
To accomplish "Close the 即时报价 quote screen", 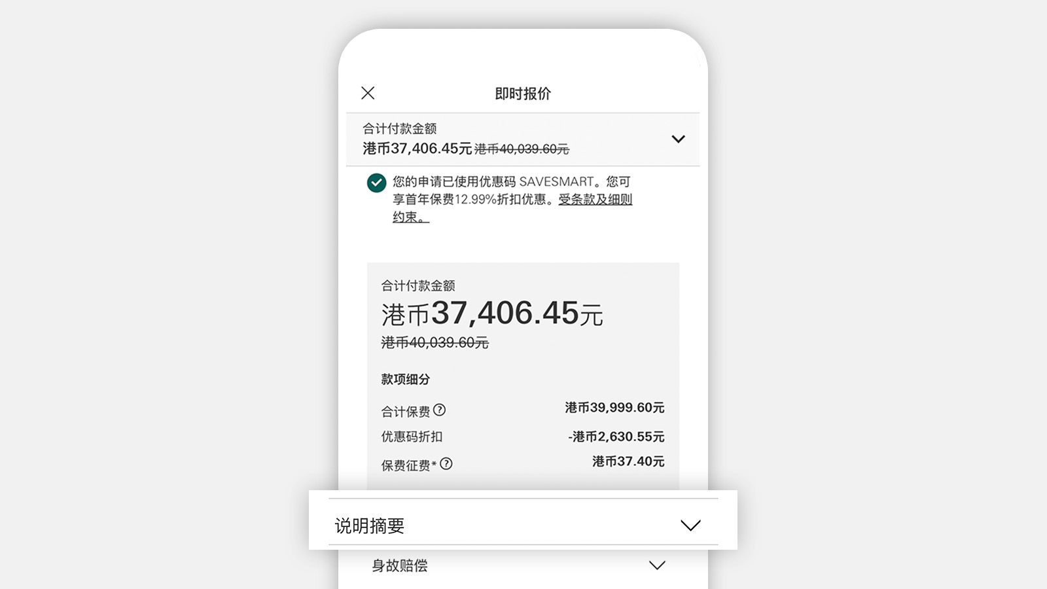I will coord(368,93).
